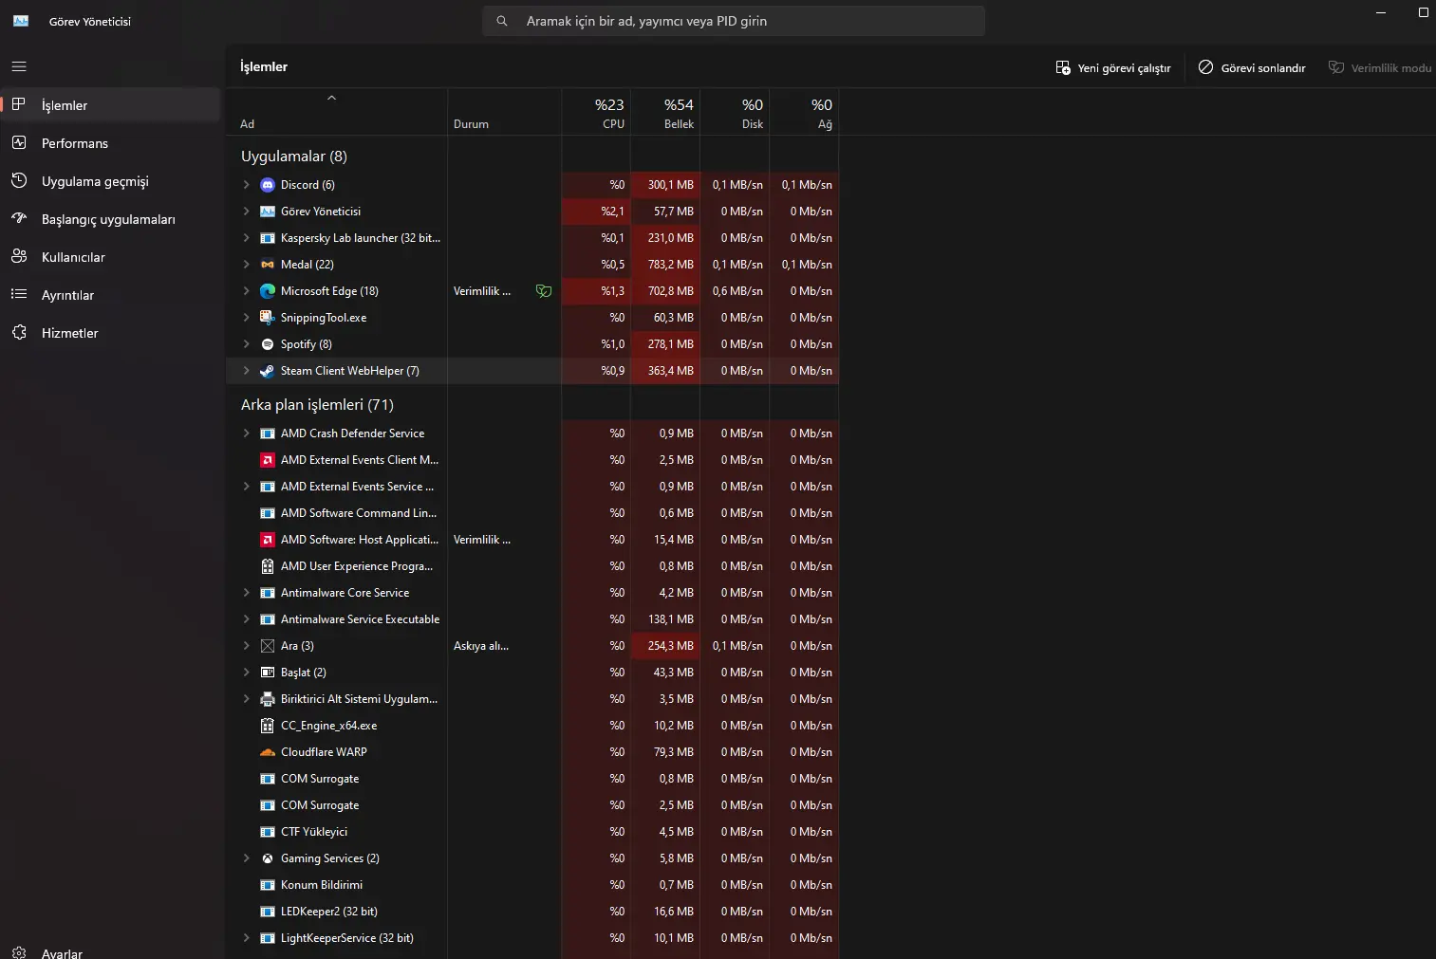Click the SnippingTool.exe icon
The image size is (1436, 959).
[x=268, y=318]
